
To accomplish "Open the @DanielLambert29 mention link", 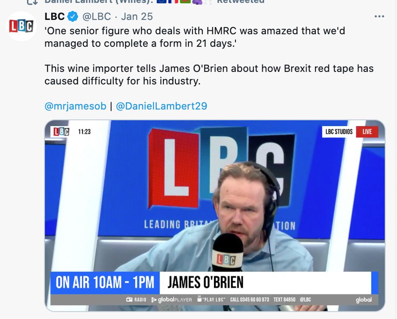I will coord(162,106).
